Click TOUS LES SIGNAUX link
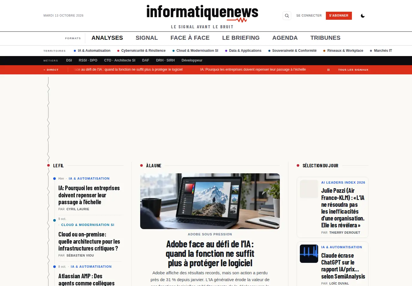 [x=353, y=70]
